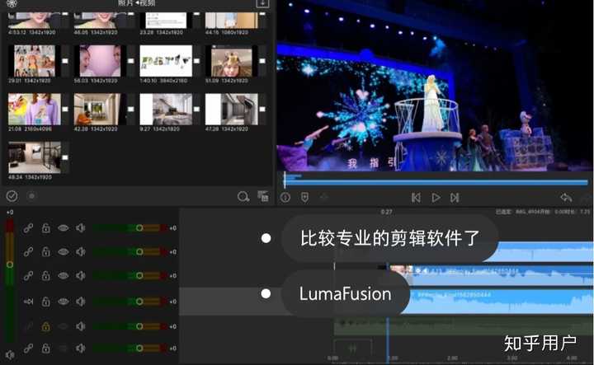Hide the fourth track using its eye icon

coord(64,302)
